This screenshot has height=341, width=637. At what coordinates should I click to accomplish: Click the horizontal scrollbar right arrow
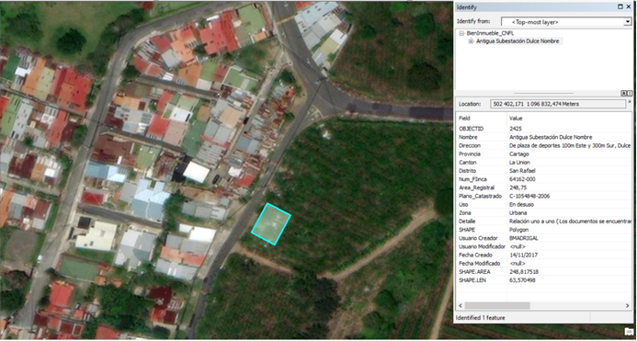(629, 305)
